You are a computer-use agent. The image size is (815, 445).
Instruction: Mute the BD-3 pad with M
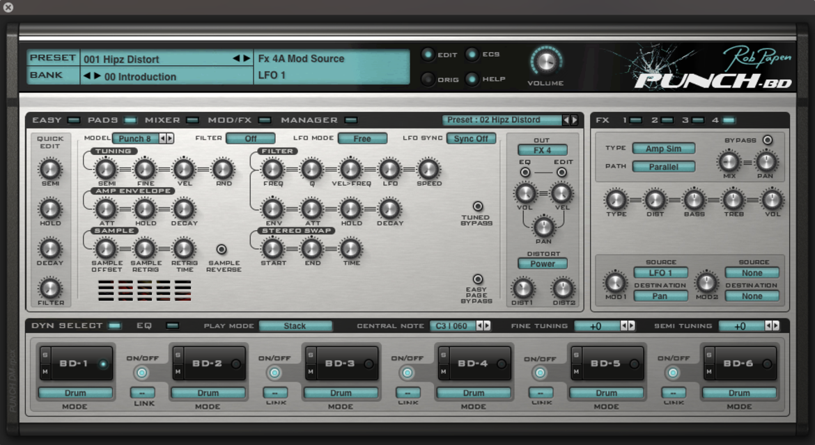pyautogui.click(x=310, y=372)
